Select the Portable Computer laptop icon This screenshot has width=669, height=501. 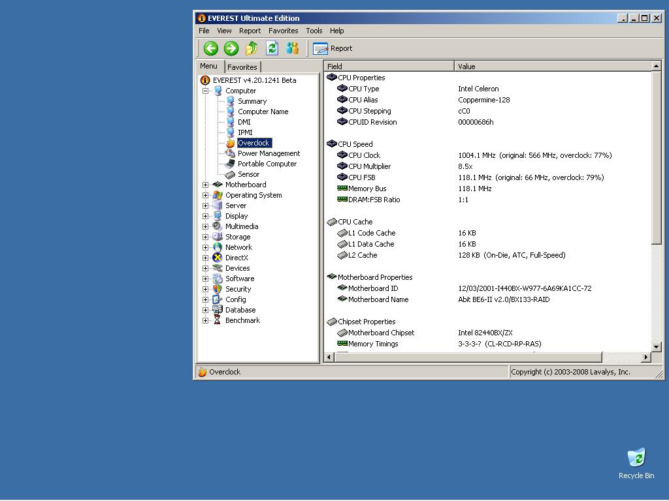(x=231, y=164)
